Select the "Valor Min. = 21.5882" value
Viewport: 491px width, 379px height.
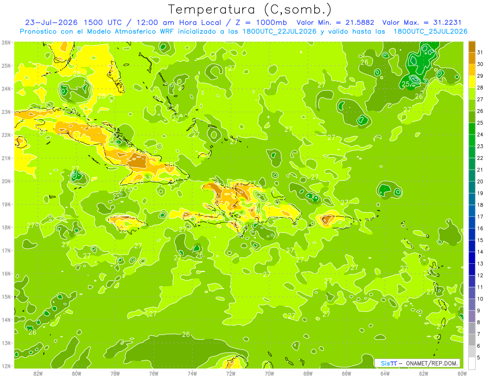336,22
